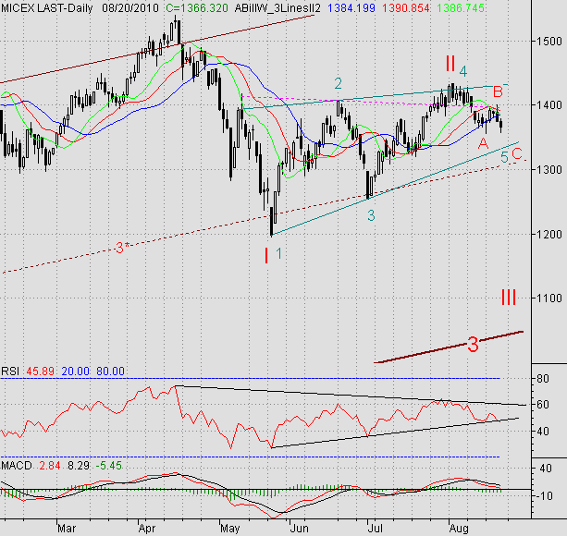Click the red wave I label at the low
This screenshot has height=536, width=567.
point(266,256)
